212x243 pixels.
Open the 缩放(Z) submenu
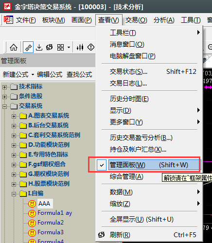[149, 204]
